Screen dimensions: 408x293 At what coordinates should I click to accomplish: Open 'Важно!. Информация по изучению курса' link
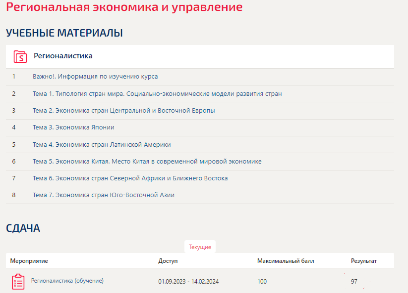pos(95,77)
